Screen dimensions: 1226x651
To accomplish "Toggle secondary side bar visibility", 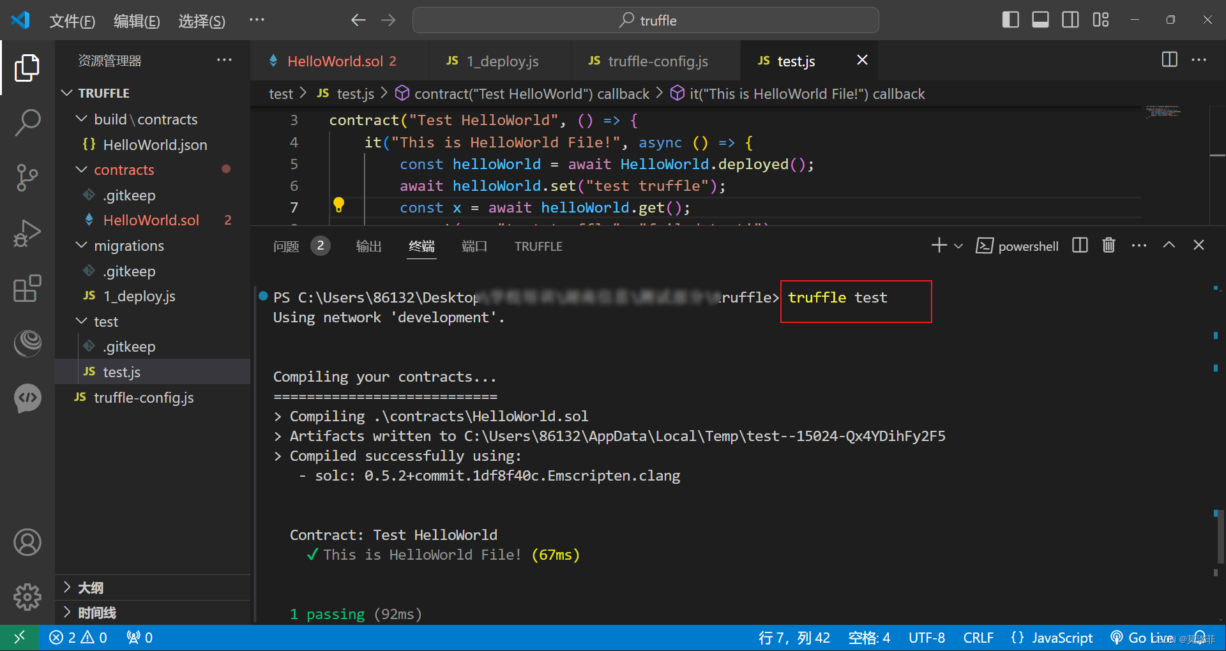I will (1070, 20).
